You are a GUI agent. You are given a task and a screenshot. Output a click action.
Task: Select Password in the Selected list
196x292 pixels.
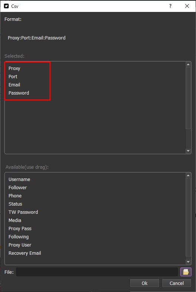tap(19, 93)
